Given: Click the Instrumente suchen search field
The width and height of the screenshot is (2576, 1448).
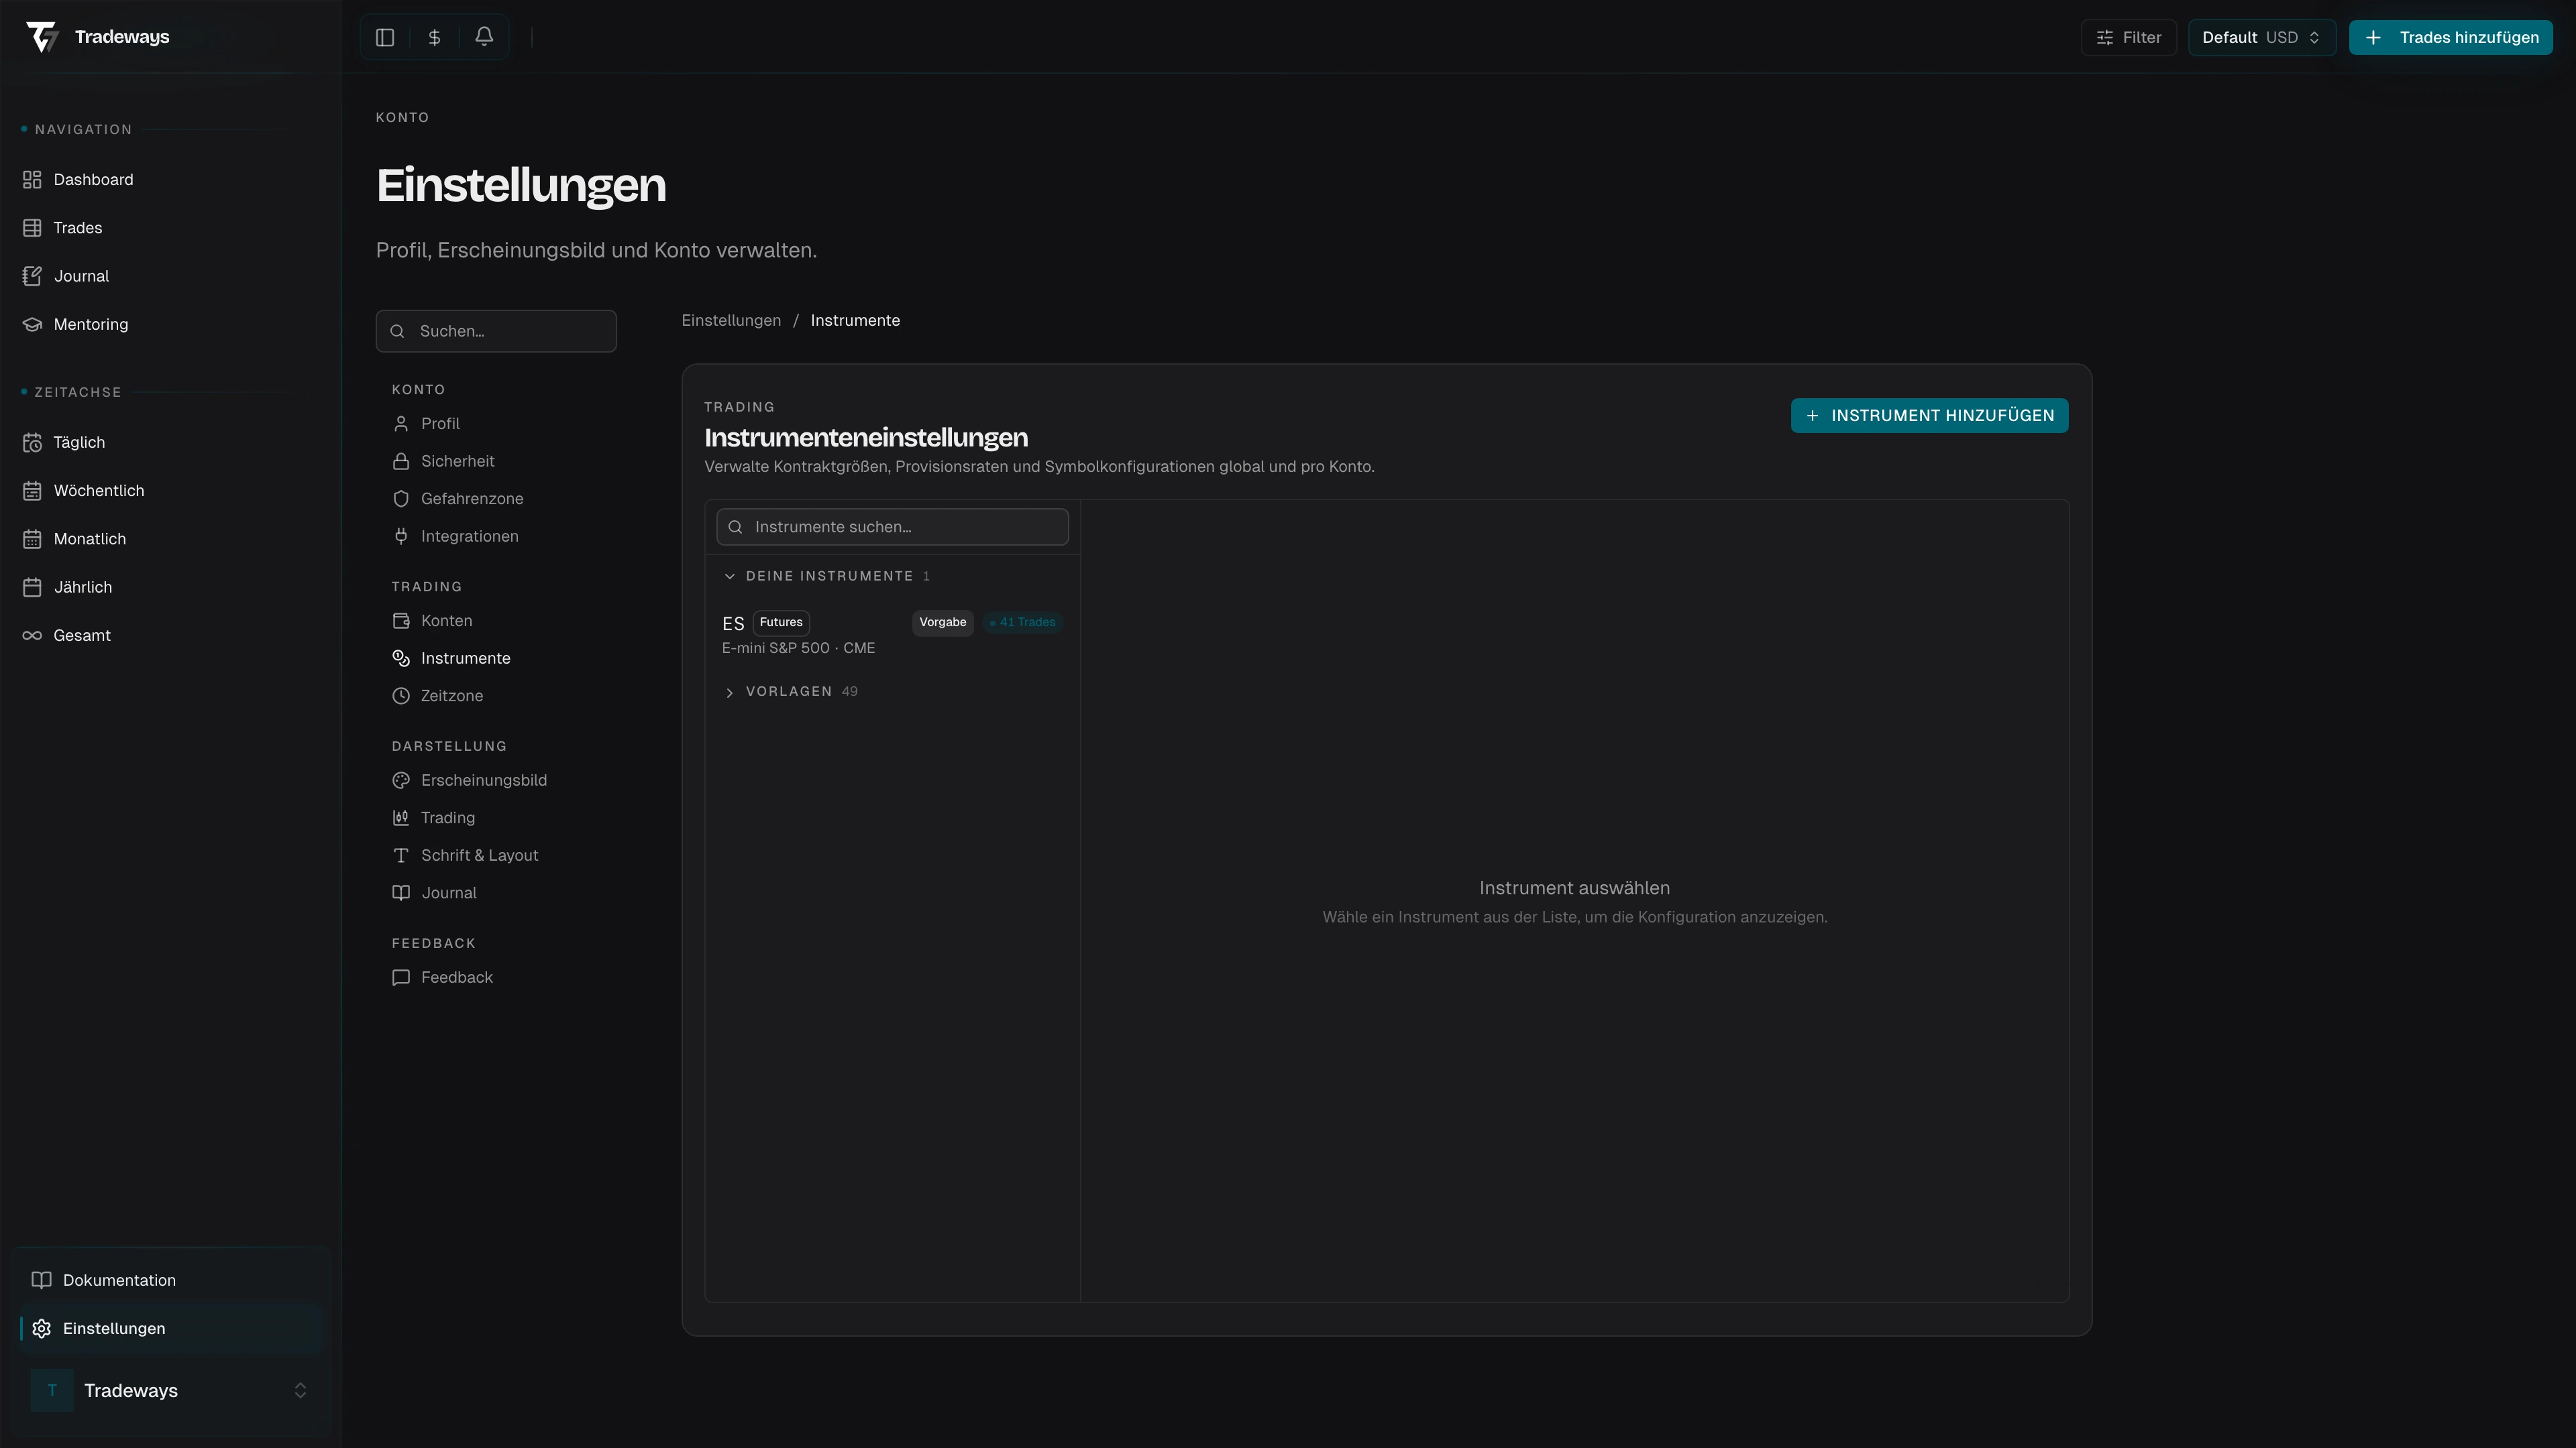Looking at the screenshot, I should coord(892,527).
